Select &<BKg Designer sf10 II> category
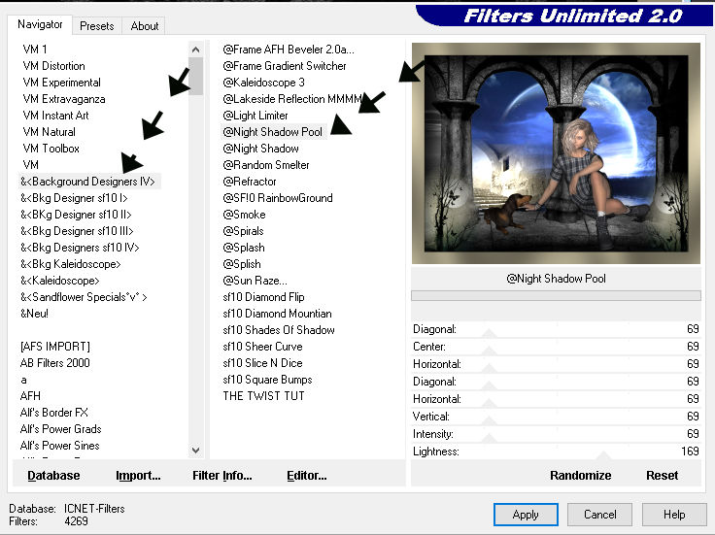The width and height of the screenshot is (715, 535). 76,215
